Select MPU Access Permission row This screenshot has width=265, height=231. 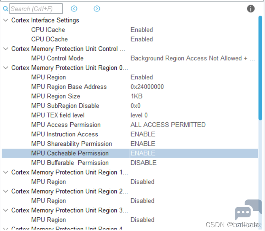(130, 125)
